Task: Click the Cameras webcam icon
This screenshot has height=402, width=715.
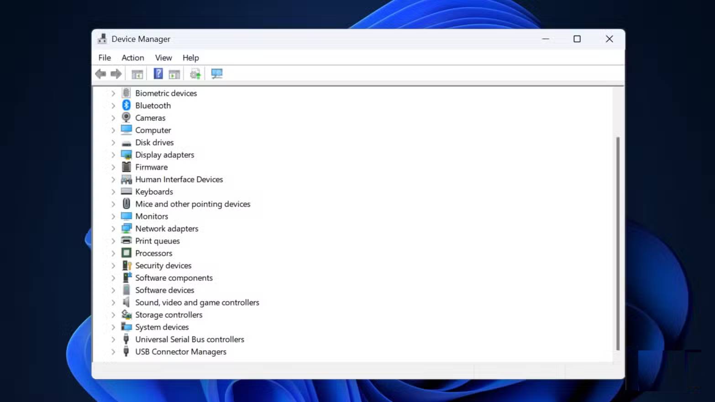Action: tap(126, 118)
